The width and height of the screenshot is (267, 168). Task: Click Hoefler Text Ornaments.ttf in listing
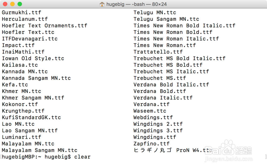(44, 26)
